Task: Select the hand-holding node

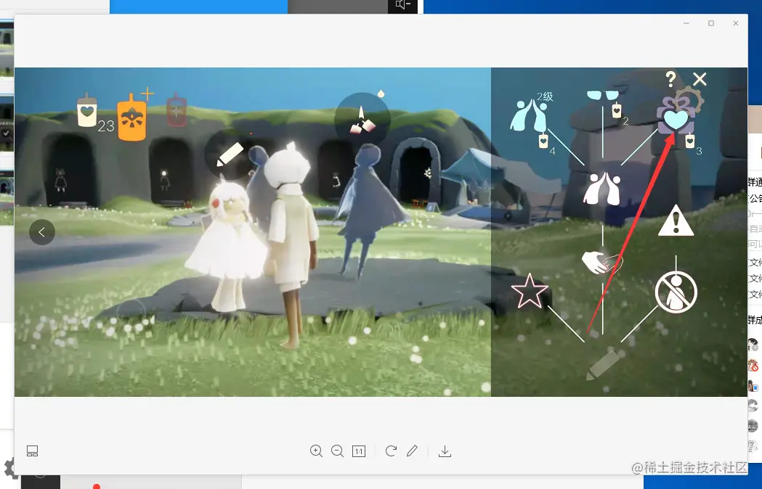Action: (x=602, y=262)
